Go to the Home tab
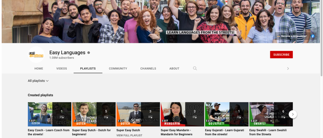This screenshot has width=323, height=138. click(39, 68)
